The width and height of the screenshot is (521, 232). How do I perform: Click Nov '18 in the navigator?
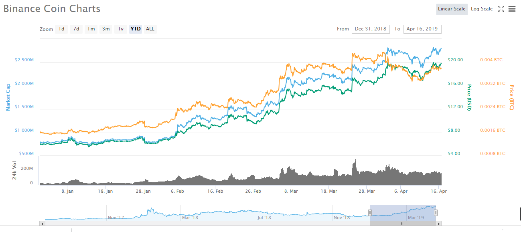342,218
